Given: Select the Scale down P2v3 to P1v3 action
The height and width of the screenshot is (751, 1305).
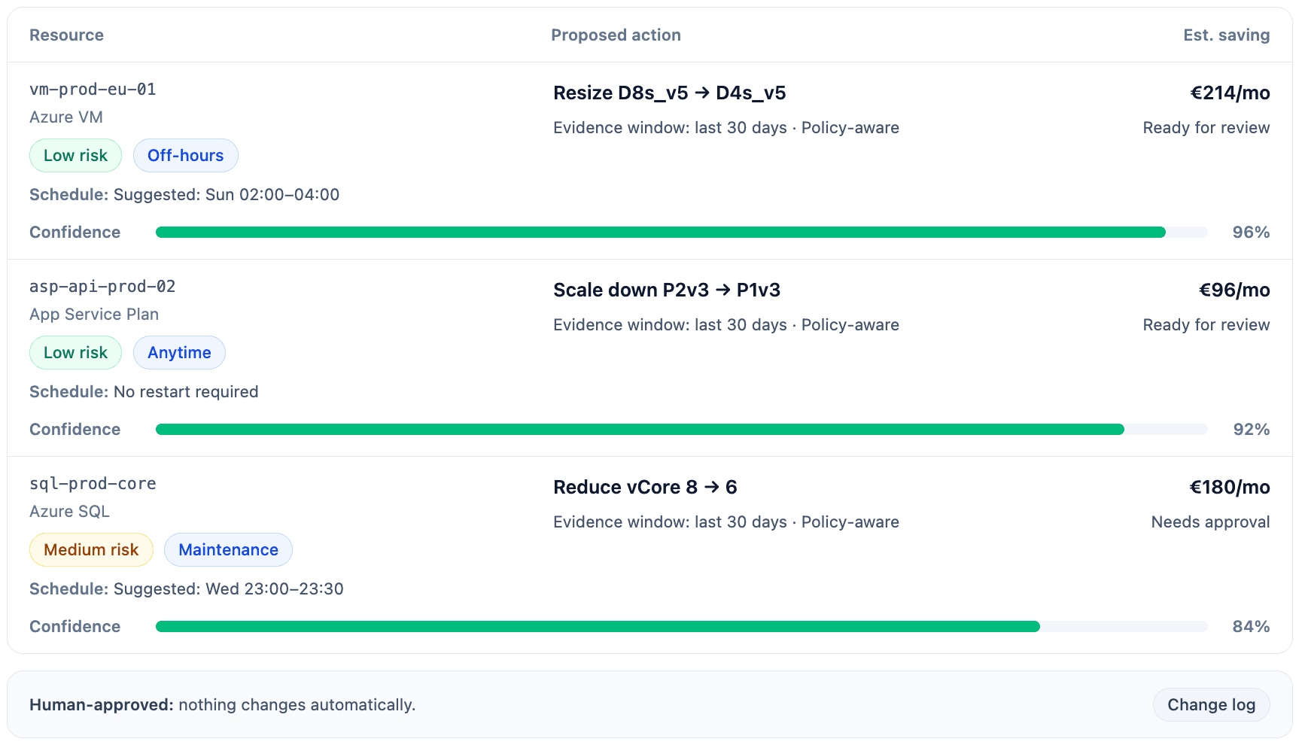Looking at the screenshot, I should pos(667,290).
